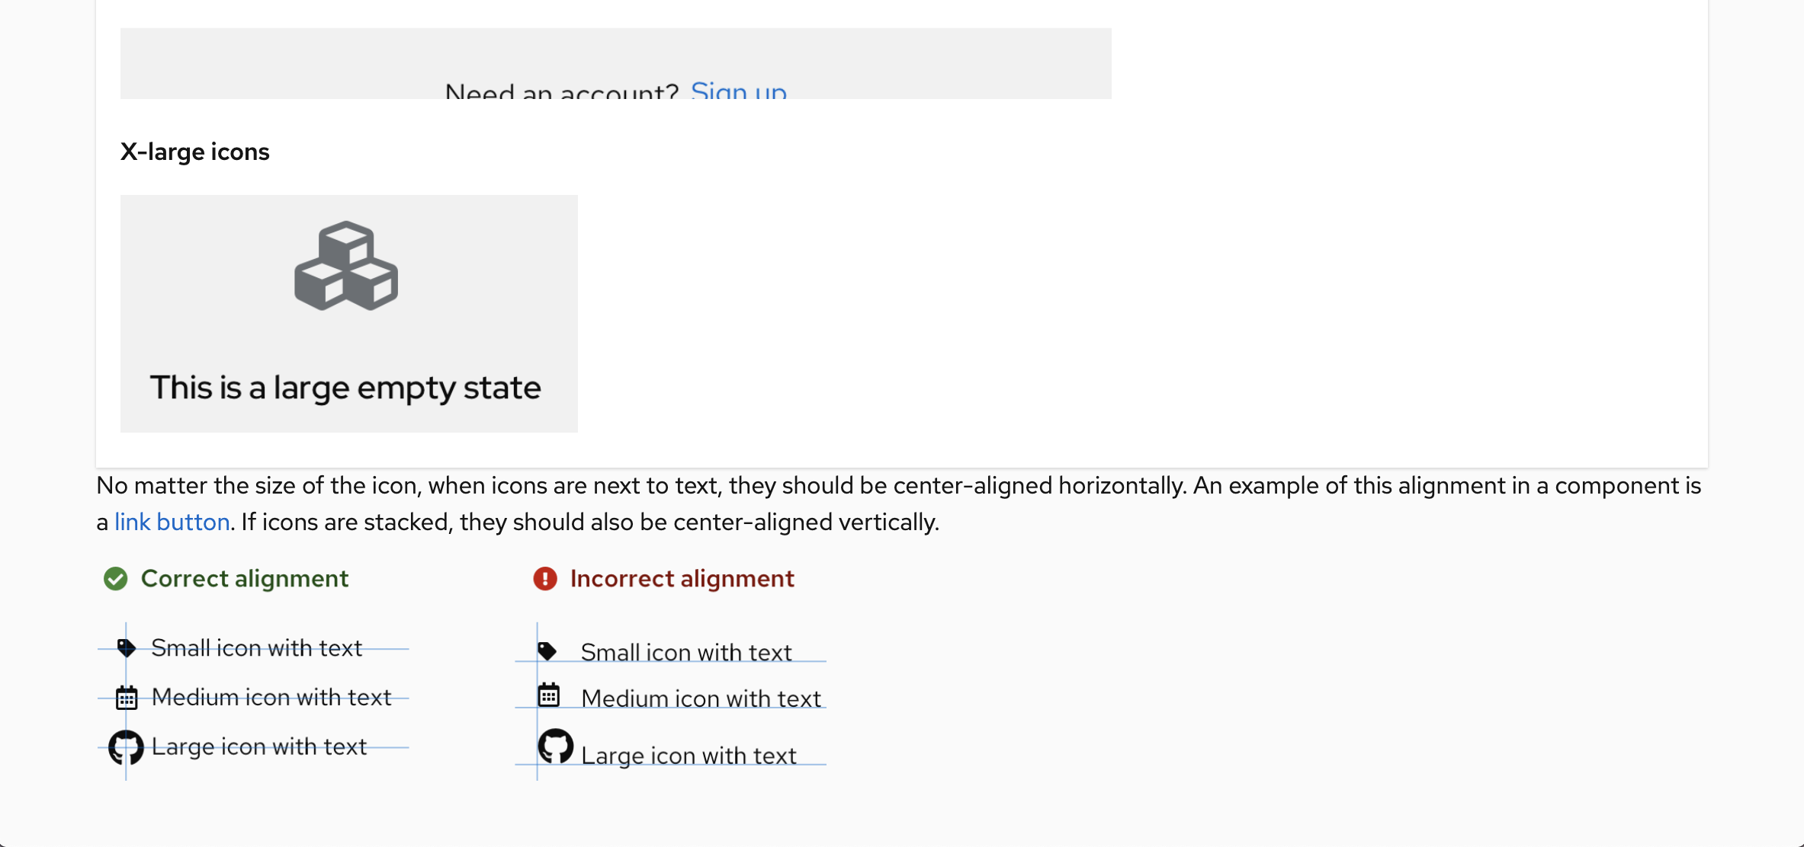Click the "This is a large empty state" title
1804x847 pixels.
(x=345, y=388)
